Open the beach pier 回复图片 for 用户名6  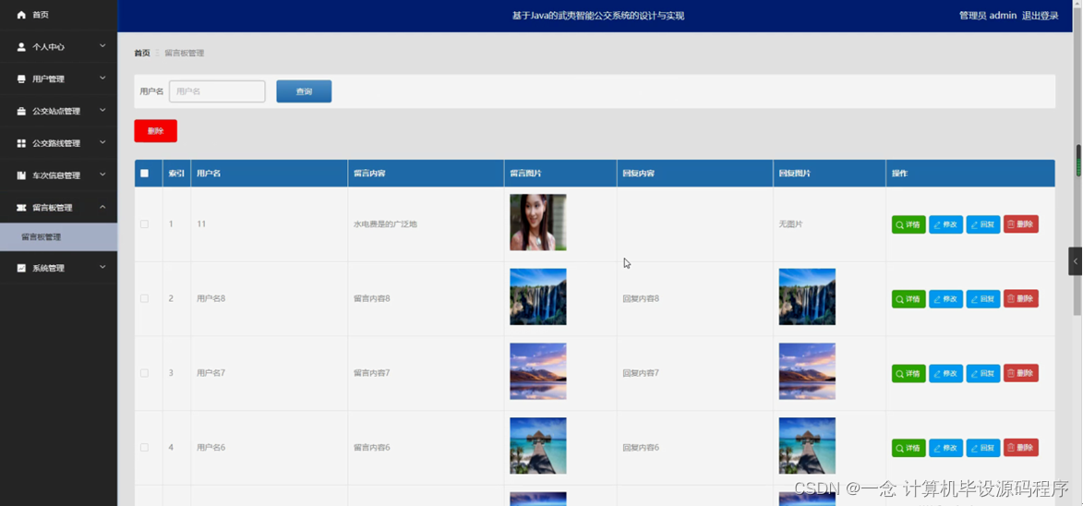807,446
